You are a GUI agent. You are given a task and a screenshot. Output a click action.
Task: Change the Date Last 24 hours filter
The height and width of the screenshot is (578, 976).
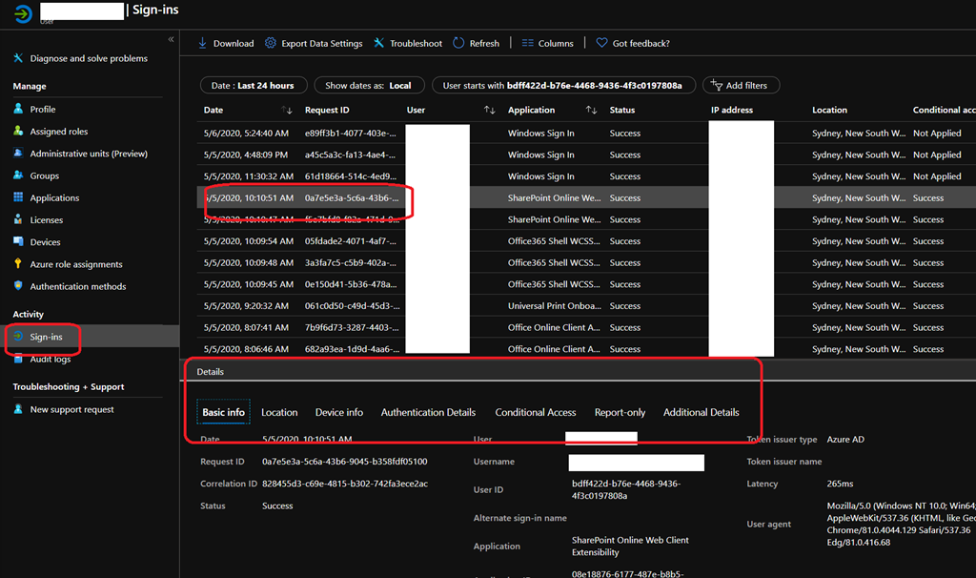pos(254,85)
